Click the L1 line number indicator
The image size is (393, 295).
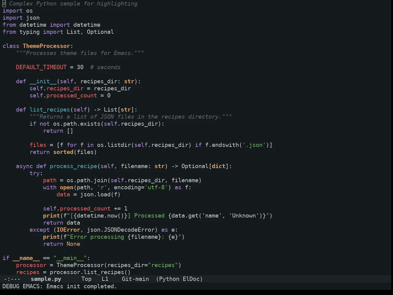coord(105,279)
